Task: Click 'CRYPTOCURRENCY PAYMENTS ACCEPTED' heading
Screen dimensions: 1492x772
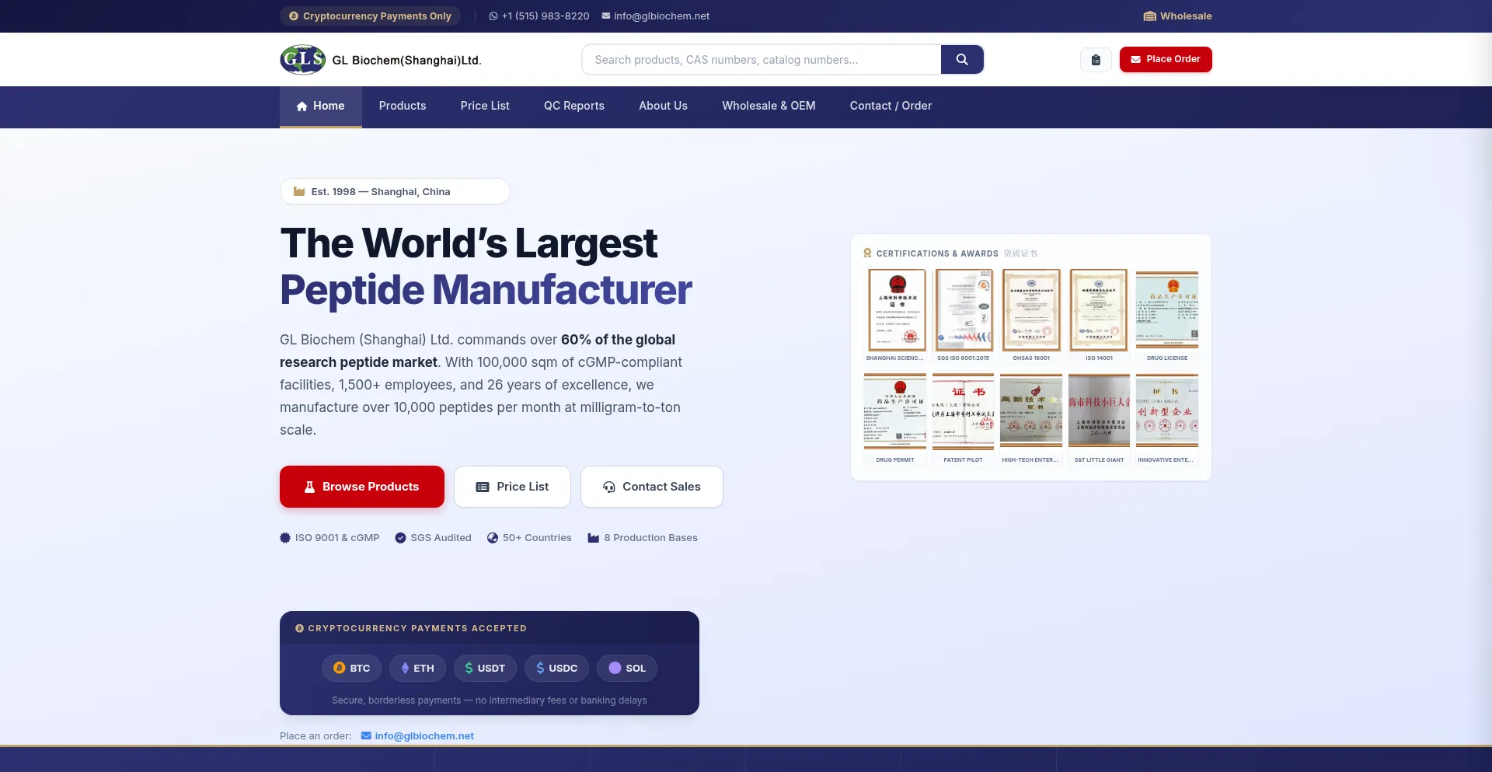Action: (x=417, y=628)
